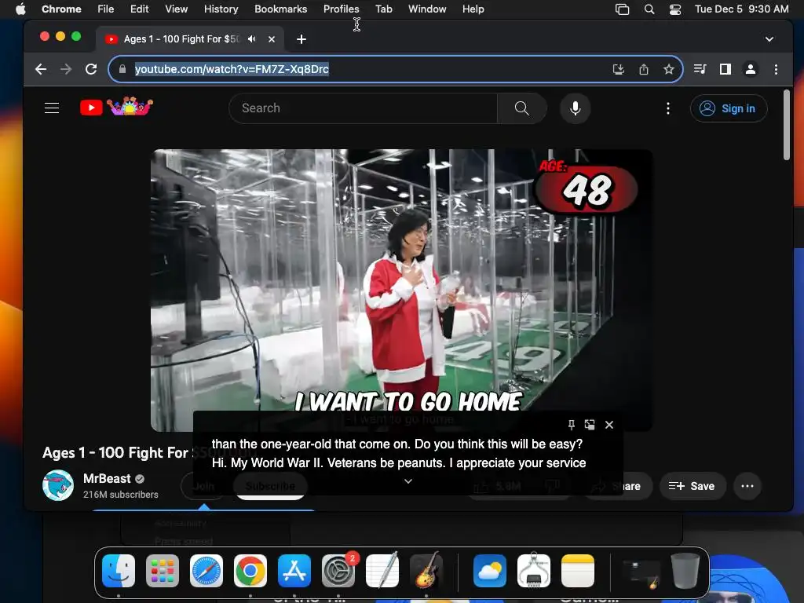The height and width of the screenshot is (603, 804).
Task: Open System Settings from the Dock
Action: [338, 571]
